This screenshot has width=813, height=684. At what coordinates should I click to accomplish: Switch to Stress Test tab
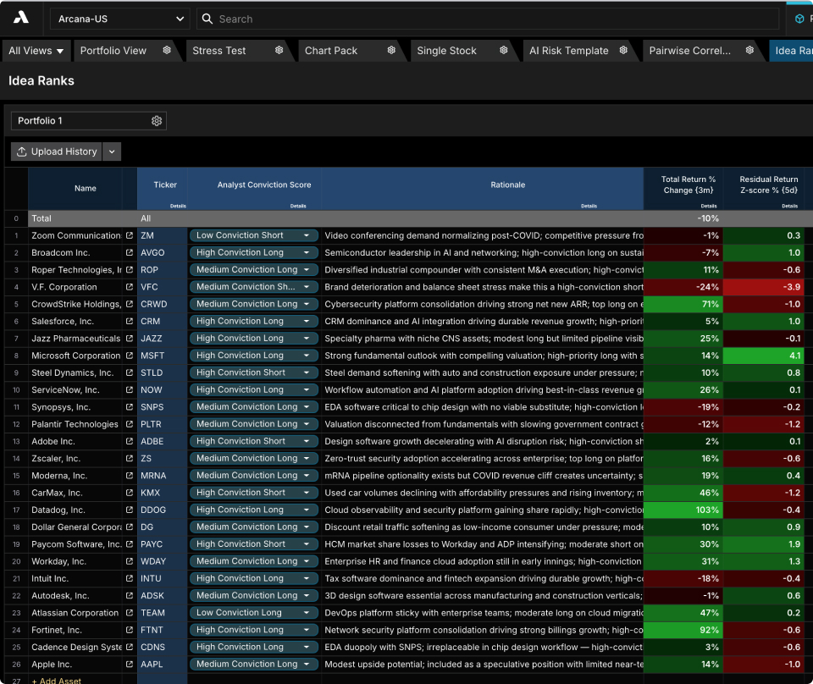click(218, 51)
